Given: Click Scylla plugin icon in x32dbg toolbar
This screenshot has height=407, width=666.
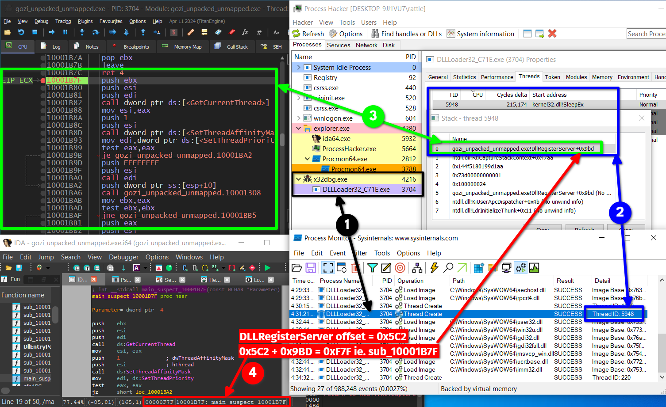Looking at the screenshot, I should (174, 32).
